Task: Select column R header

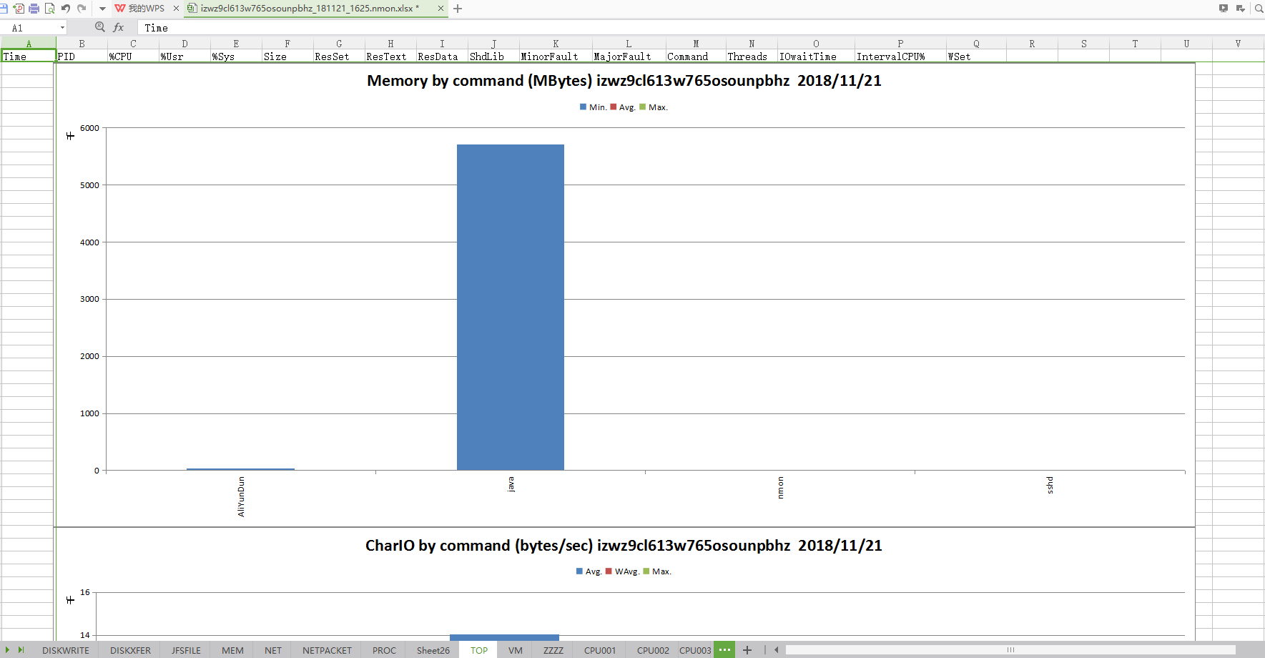Action: point(1032,44)
